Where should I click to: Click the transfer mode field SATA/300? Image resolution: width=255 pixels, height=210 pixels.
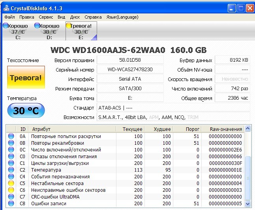click(x=130, y=89)
